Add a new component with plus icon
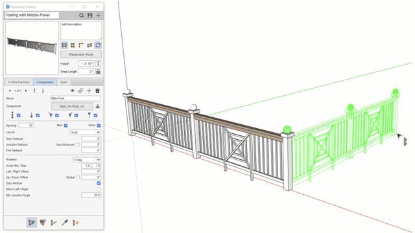The image size is (415, 233). coord(89,91)
